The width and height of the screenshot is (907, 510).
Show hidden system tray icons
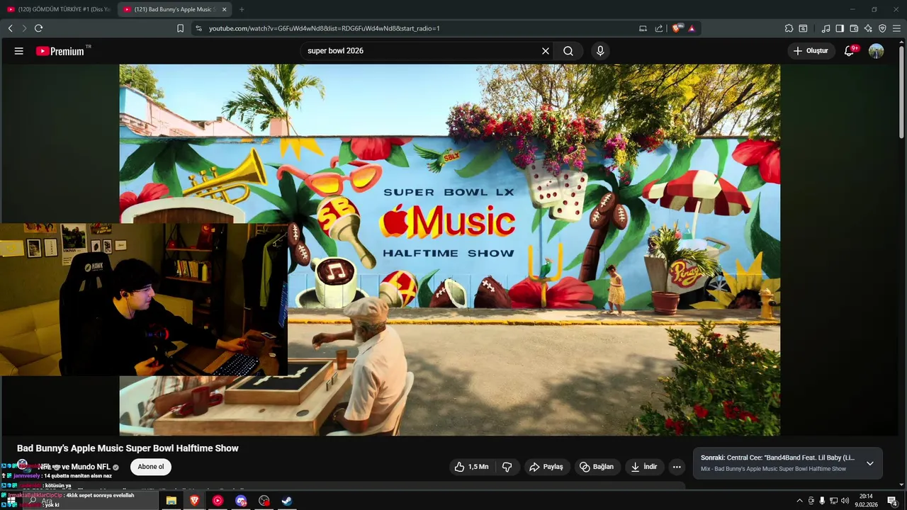click(x=800, y=501)
